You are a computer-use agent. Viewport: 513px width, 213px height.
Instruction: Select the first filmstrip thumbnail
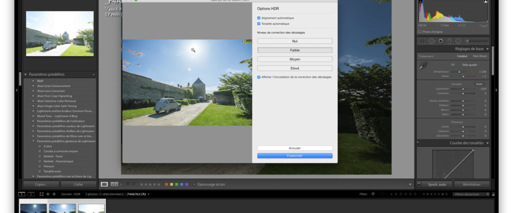(x=33, y=209)
